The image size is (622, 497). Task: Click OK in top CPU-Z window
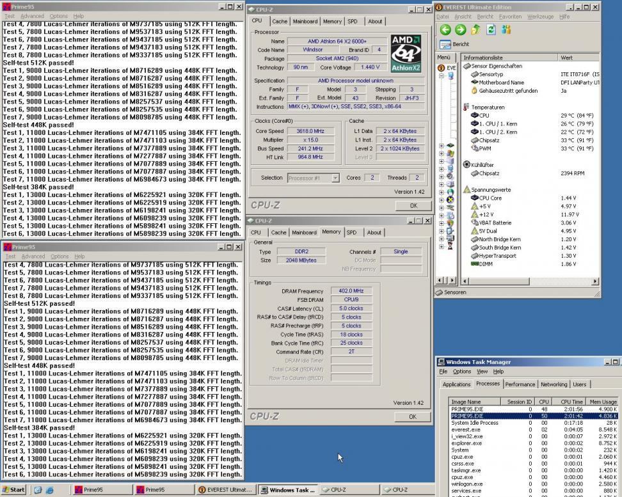[413, 205]
